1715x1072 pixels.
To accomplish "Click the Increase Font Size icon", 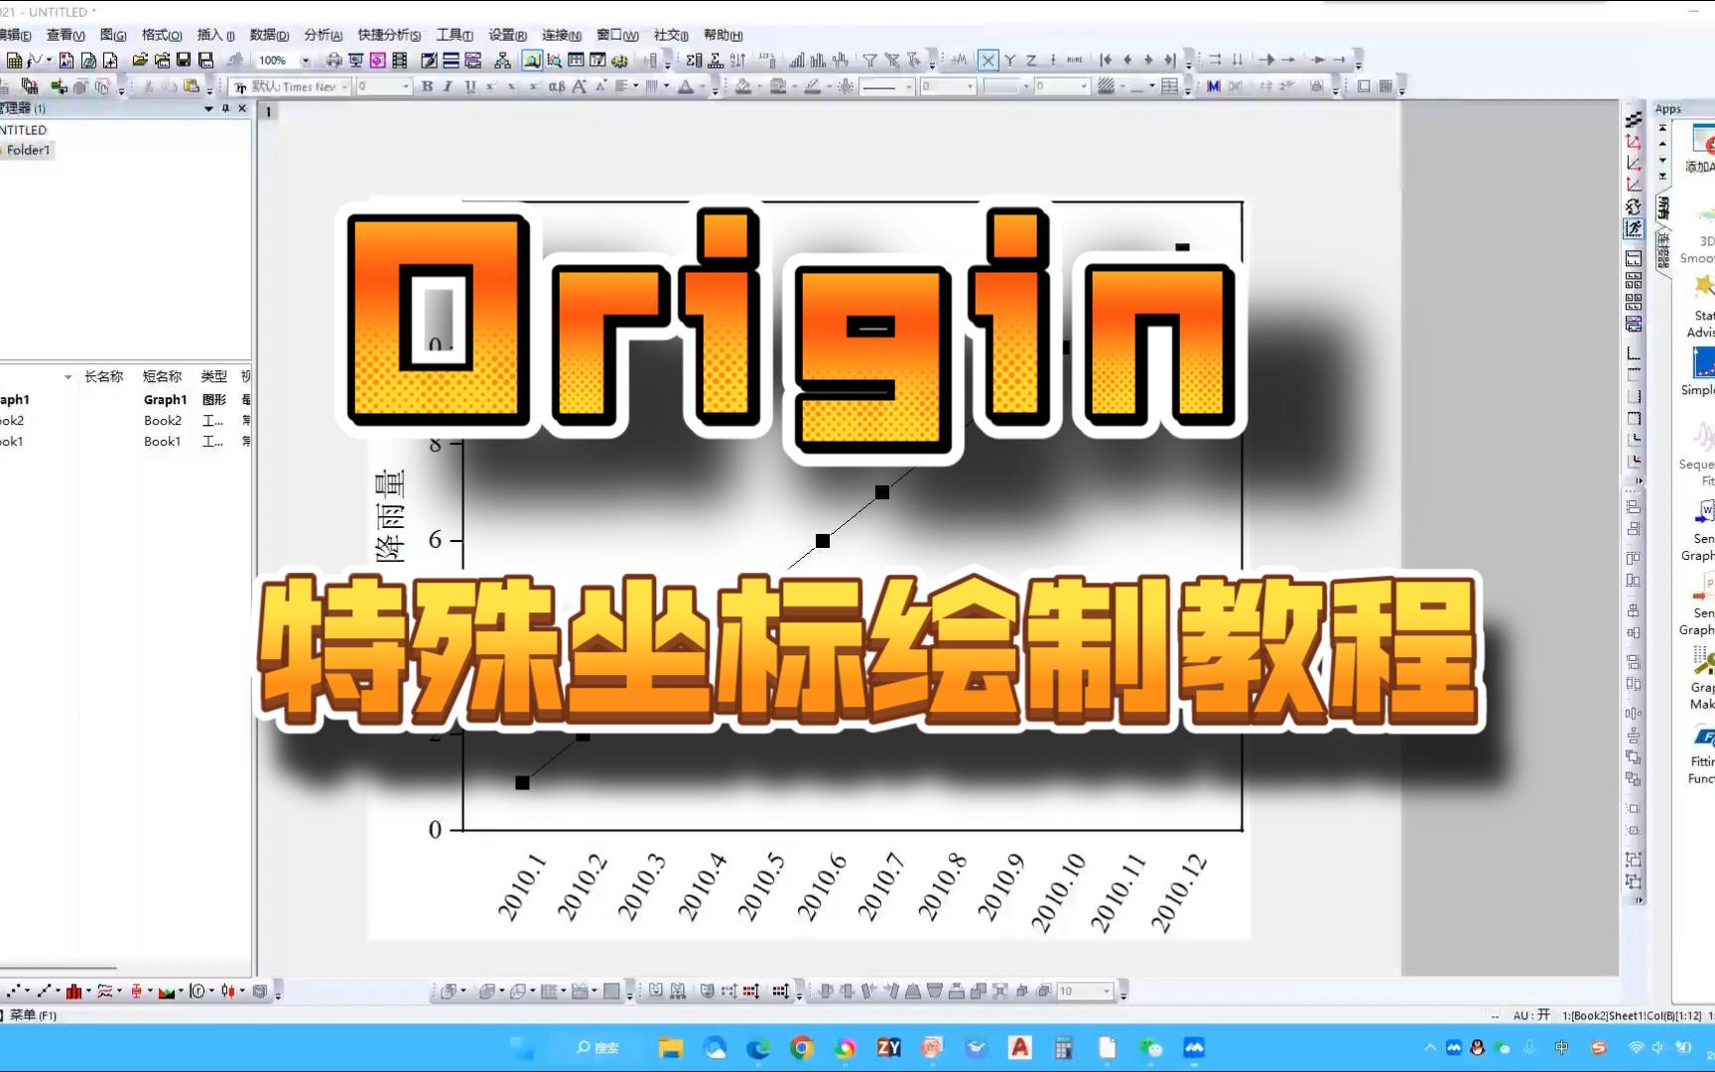I will (580, 86).
